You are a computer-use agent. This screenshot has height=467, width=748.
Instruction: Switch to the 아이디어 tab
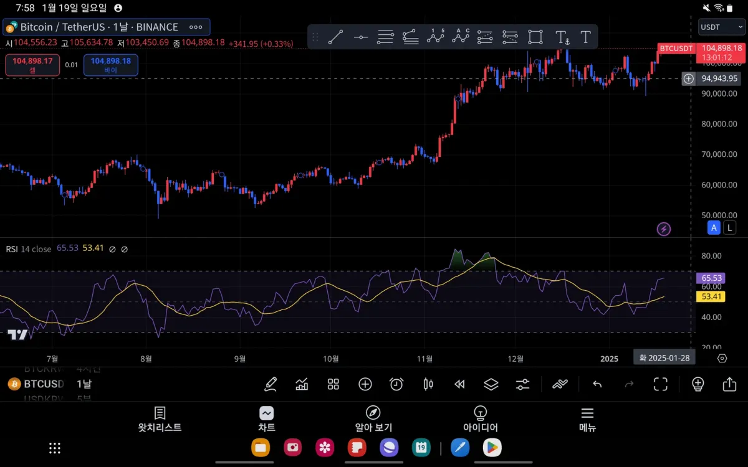pyautogui.click(x=480, y=420)
